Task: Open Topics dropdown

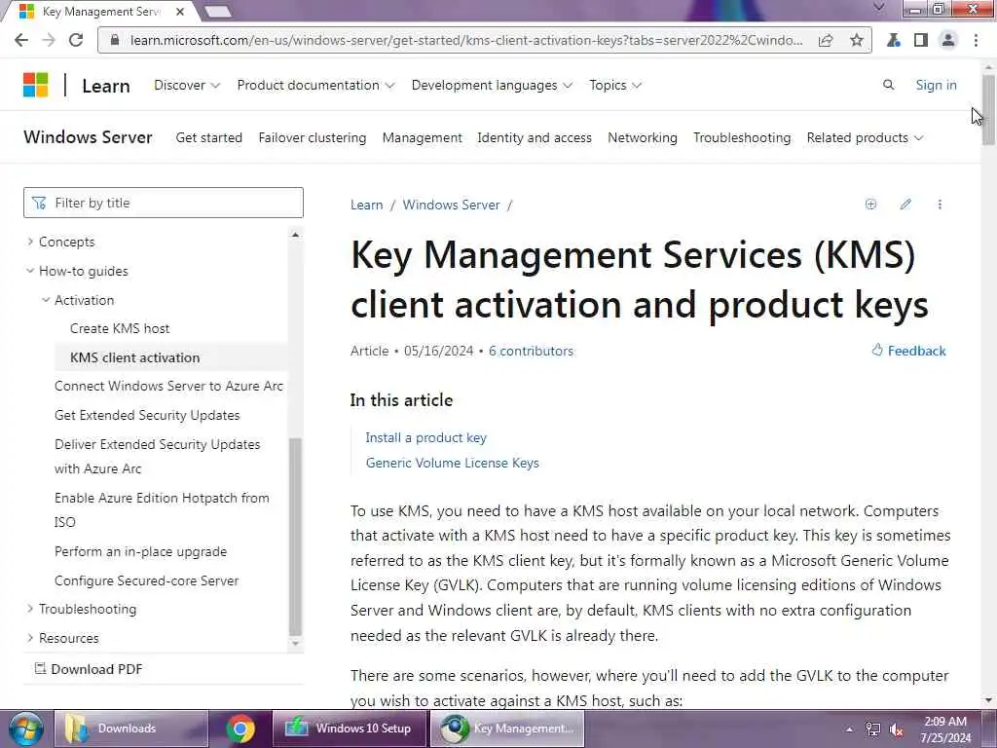Action: pyautogui.click(x=615, y=86)
